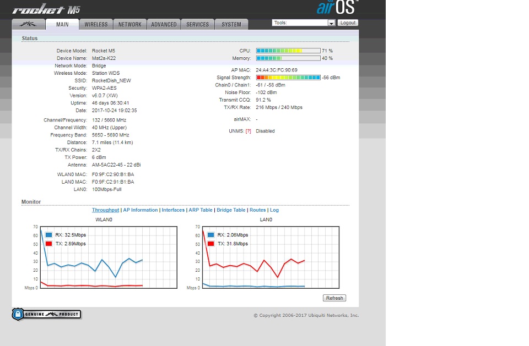
Task: Click the WLAN0 blue RX legend swatch
Action: [48, 235]
